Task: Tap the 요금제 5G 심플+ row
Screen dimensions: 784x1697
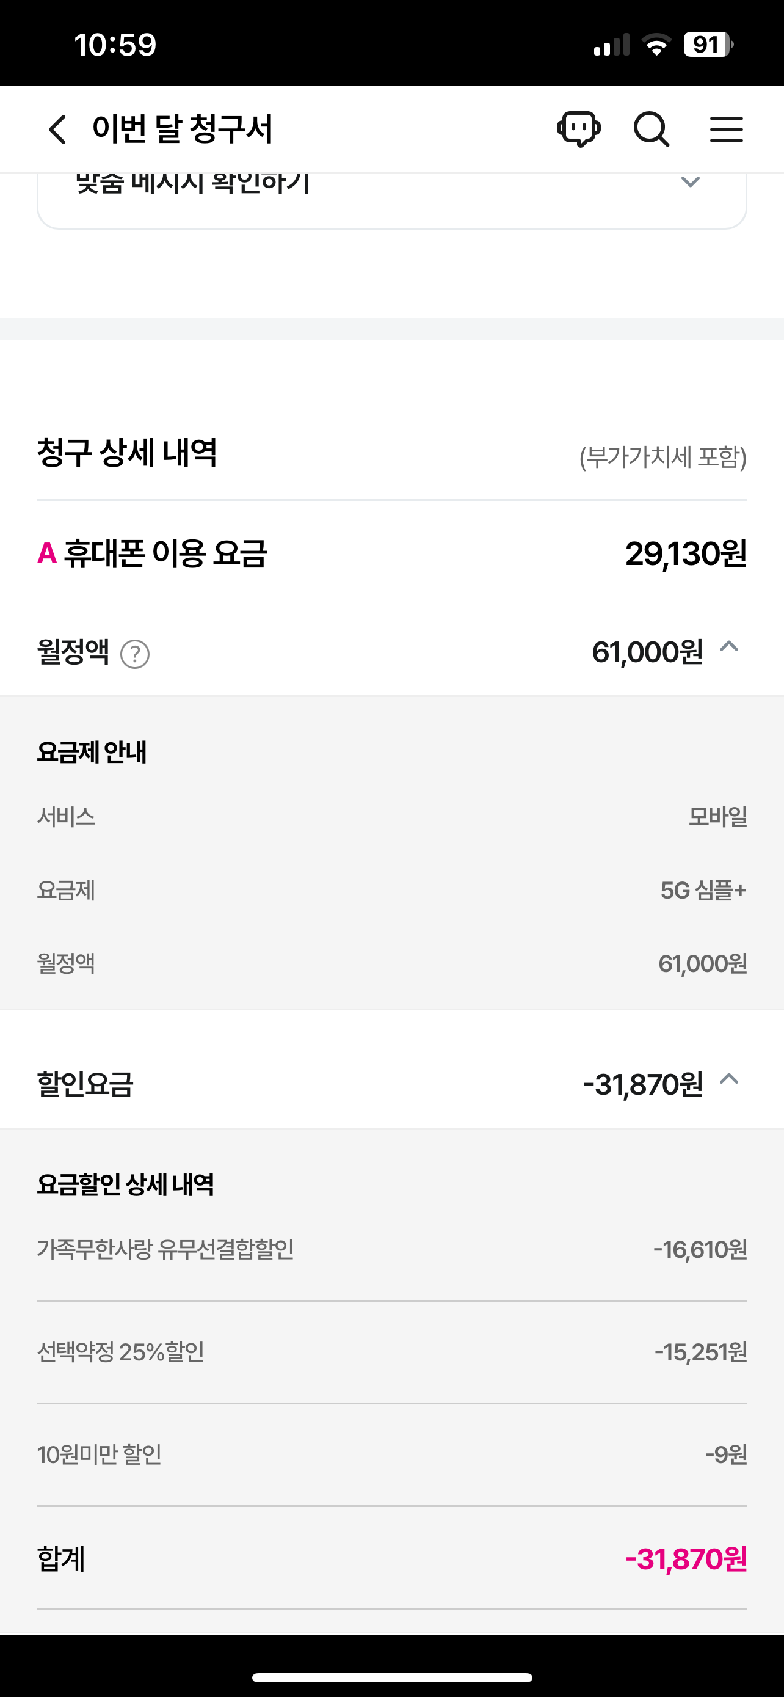Action: [391, 891]
